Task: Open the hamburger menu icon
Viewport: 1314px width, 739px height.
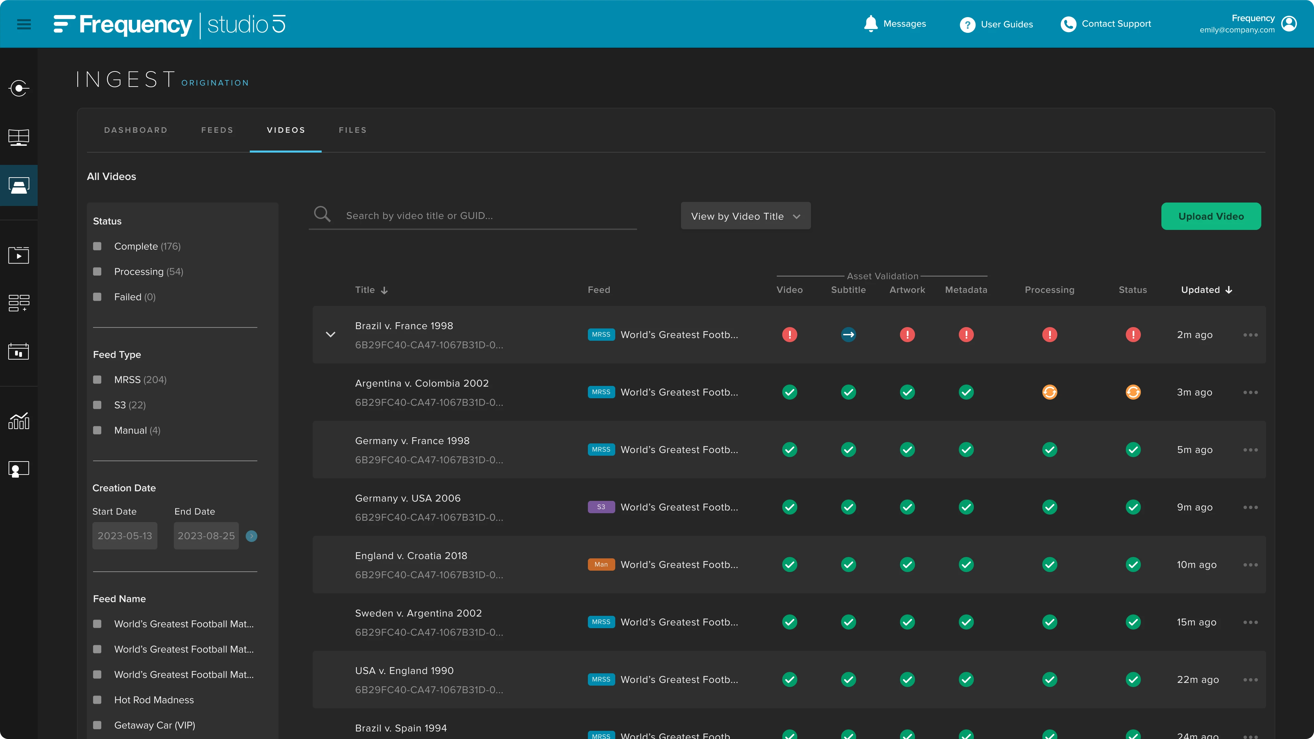Action: click(24, 24)
